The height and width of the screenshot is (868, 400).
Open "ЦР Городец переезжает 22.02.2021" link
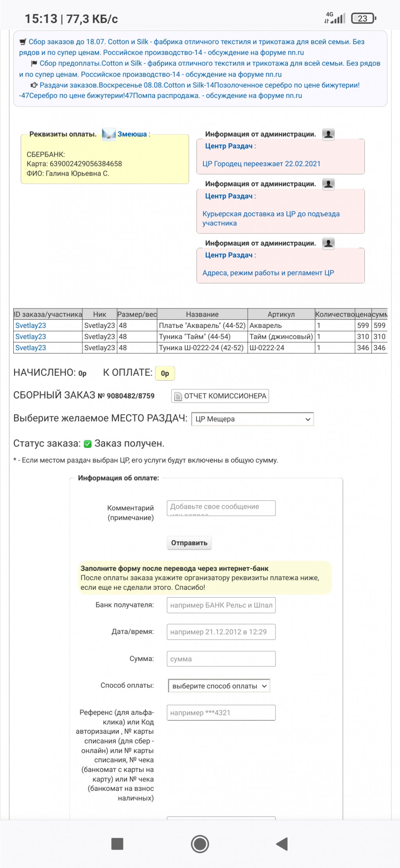(261, 164)
